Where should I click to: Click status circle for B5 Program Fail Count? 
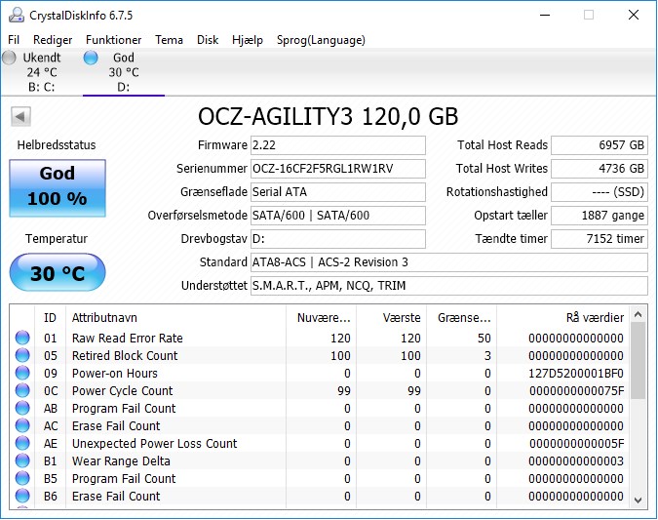pyautogui.click(x=22, y=479)
